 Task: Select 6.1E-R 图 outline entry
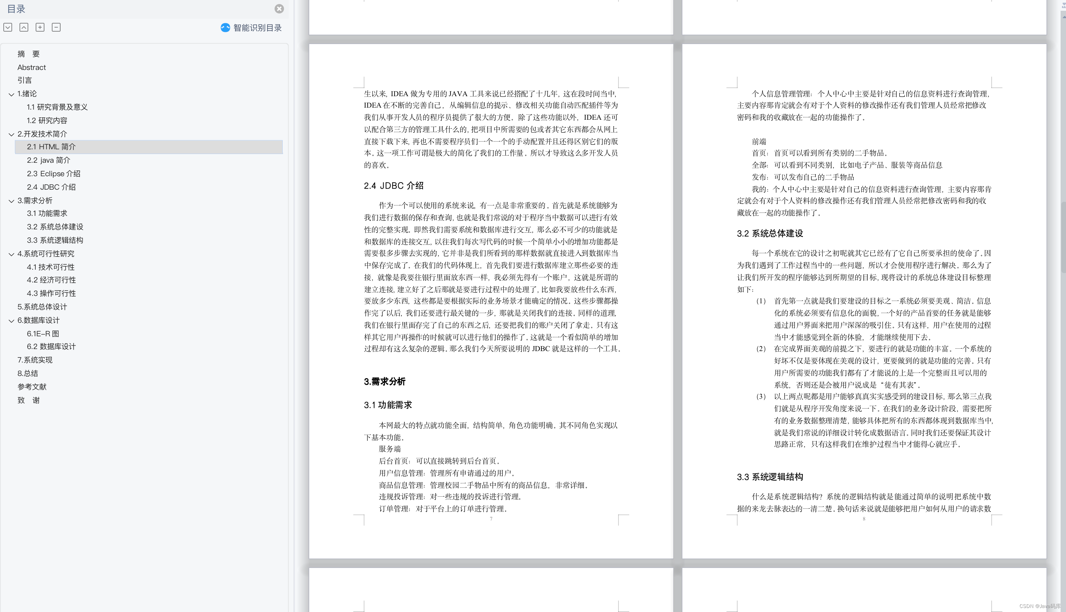(43, 334)
